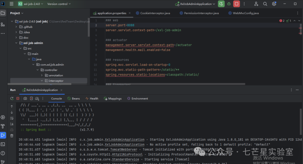Screen dimensions: 303x164
Task: Switch to WebMvcConfig.java tab
Action: tap(244, 13)
